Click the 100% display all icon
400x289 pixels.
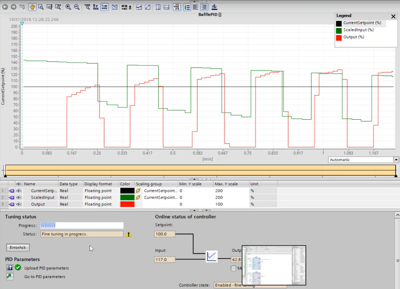pos(87,7)
